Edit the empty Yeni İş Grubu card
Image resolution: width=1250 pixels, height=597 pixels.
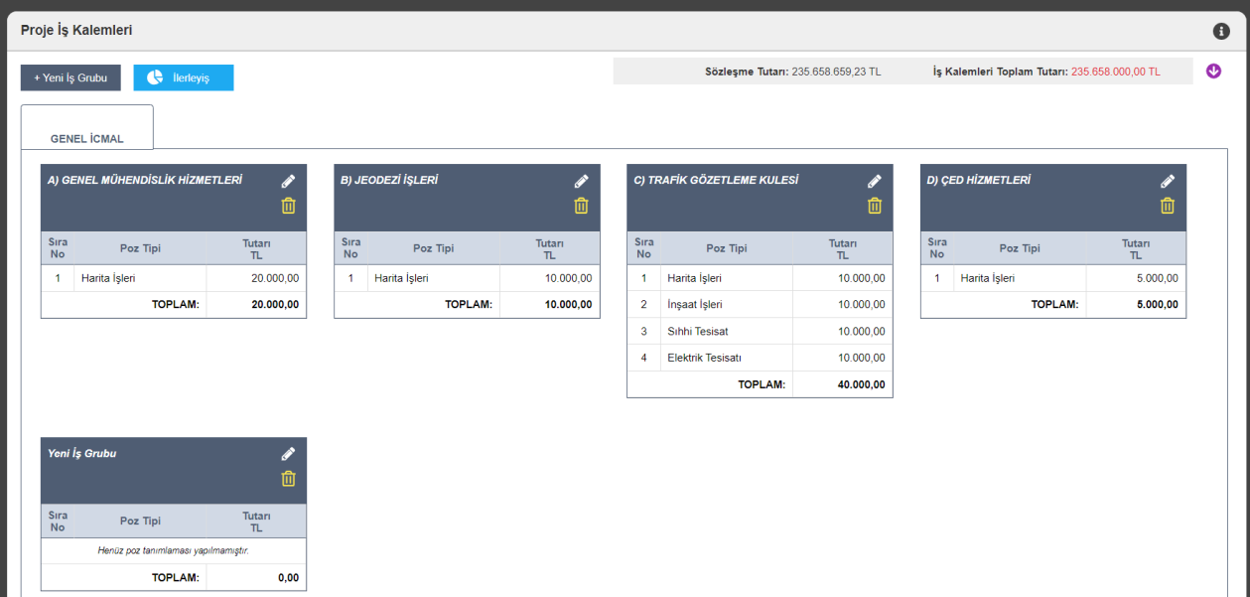[288, 453]
